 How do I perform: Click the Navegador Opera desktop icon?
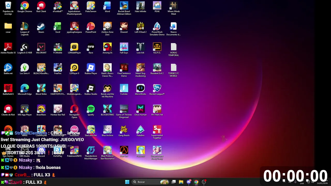74,111
